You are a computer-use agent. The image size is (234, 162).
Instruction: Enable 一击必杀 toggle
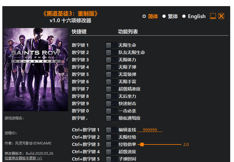pyautogui.click(x=111, y=111)
